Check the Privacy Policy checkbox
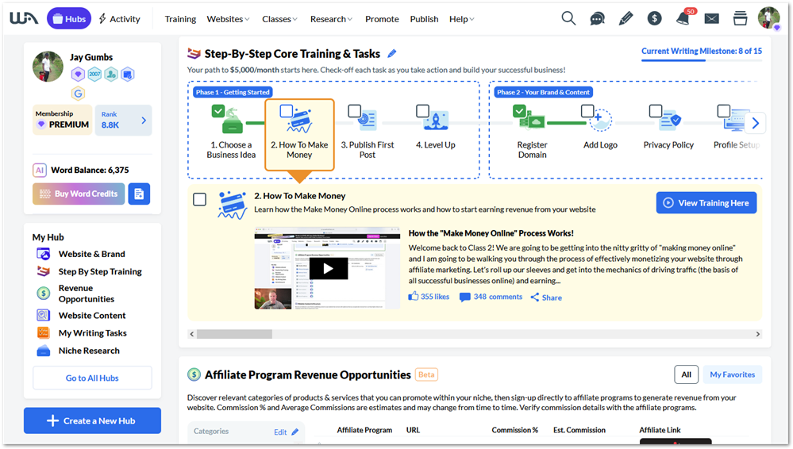 pyautogui.click(x=656, y=111)
